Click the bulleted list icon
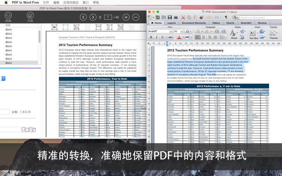 pyautogui.click(x=198, y=31)
